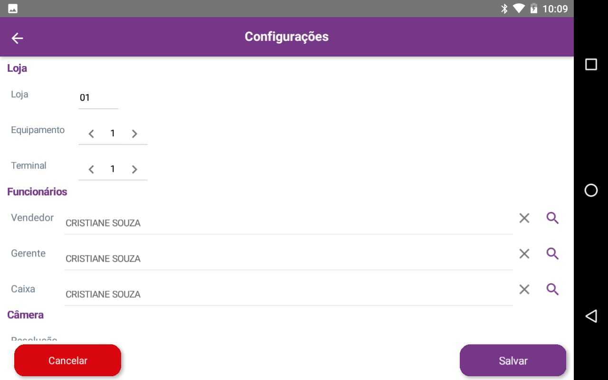The image size is (608, 380).
Task: Search for a Caixa employee
Action: pyautogui.click(x=552, y=289)
